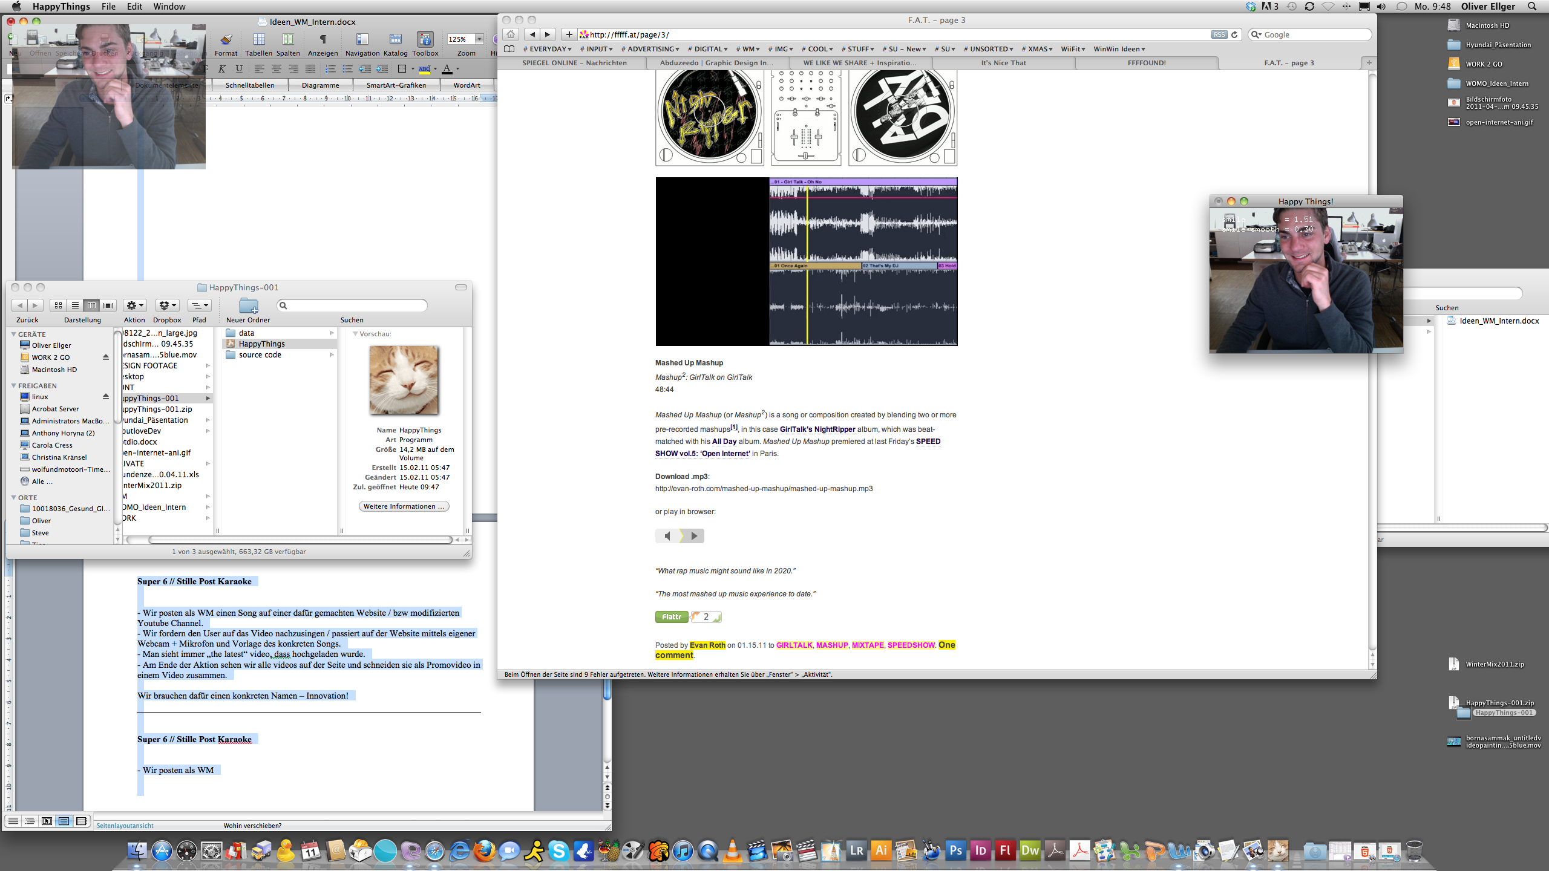Image resolution: width=1549 pixels, height=871 pixels.
Task: Click the RSS button in address bar
Action: [1219, 34]
